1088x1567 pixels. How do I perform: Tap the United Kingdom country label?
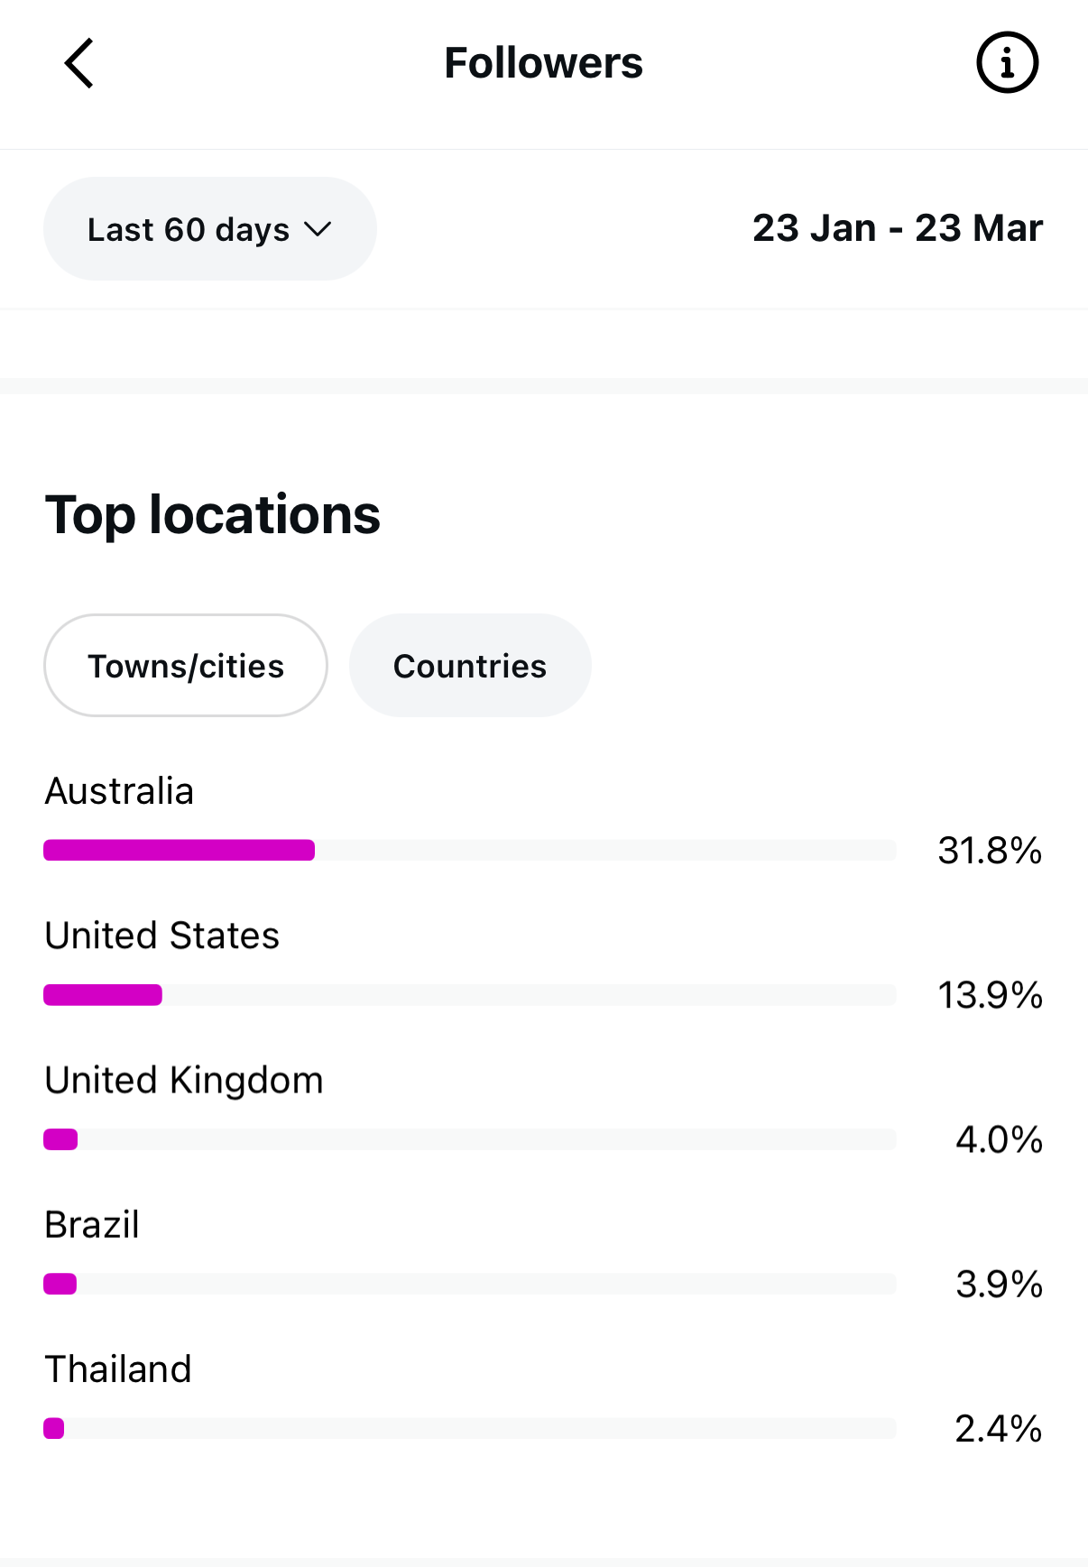pyautogui.click(x=184, y=1081)
